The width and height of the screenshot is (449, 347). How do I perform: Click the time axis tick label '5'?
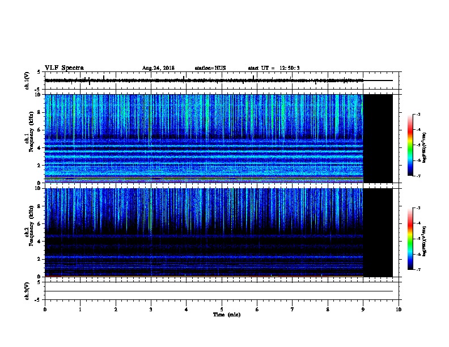[x=222, y=310]
